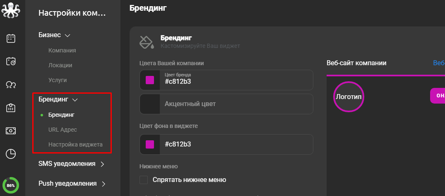Open the pie chart reports icon
This screenshot has height=196, width=445.
tap(11, 154)
